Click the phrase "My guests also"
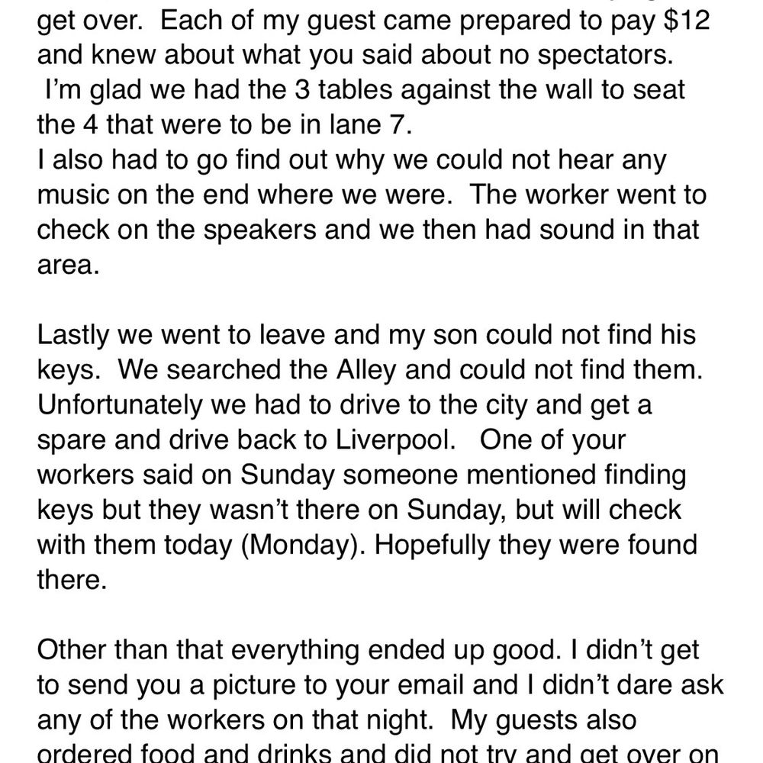The height and width of the screenshot is (763, 763). coord(543,721)
